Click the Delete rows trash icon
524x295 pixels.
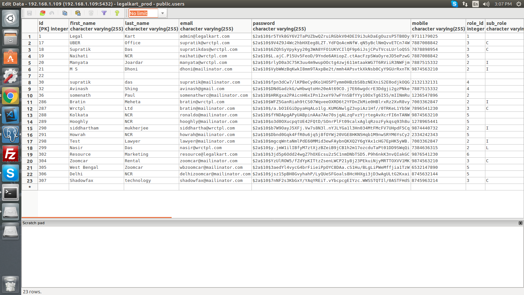tap(91, 13)
